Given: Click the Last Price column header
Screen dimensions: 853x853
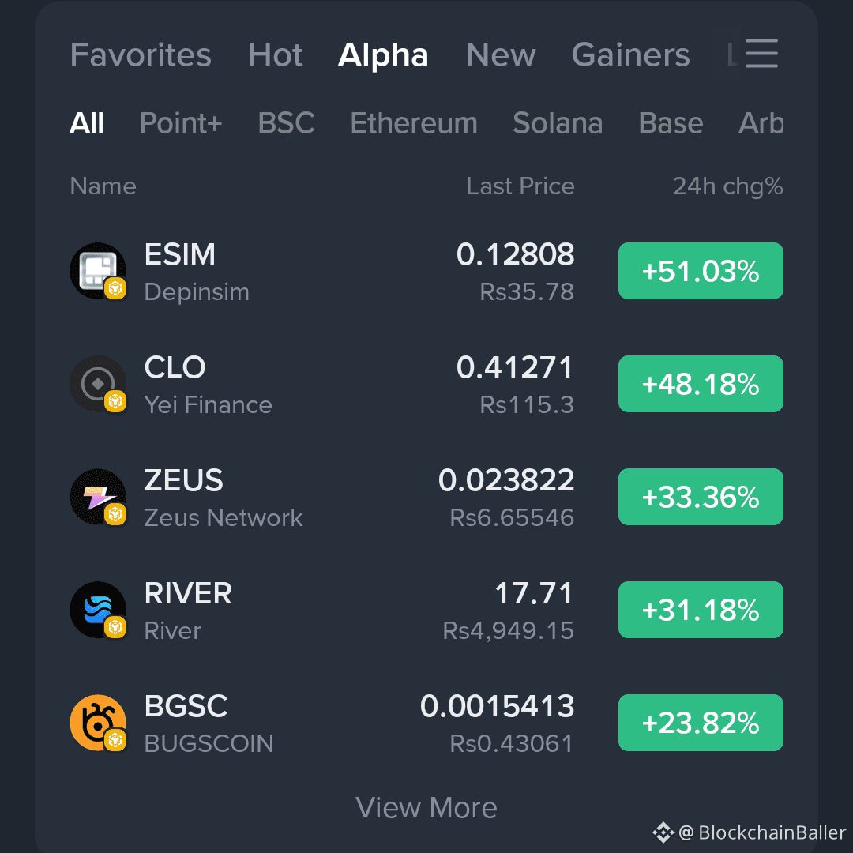Looking at the screenshot, I should pyautogui.click(x=520, y=186).
